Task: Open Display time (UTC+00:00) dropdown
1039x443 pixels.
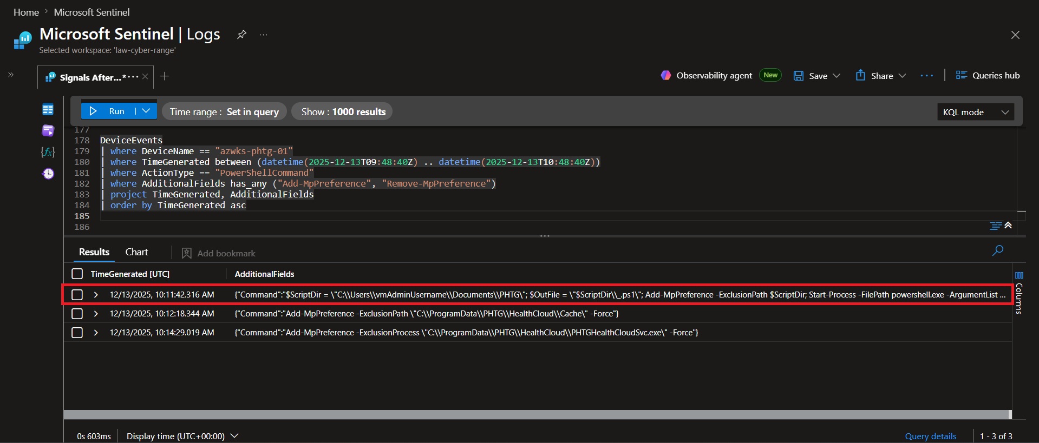Action: (x=182, y=436)
